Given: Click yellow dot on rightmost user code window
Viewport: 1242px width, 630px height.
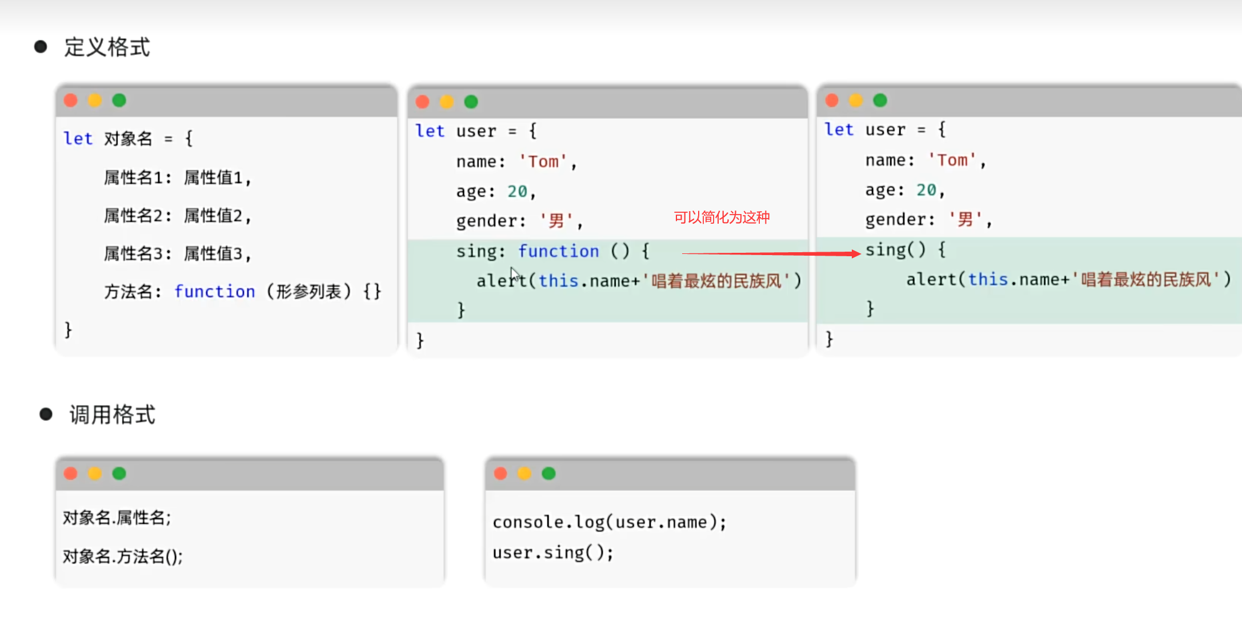Looking at the screenshot, I should 856,100.
